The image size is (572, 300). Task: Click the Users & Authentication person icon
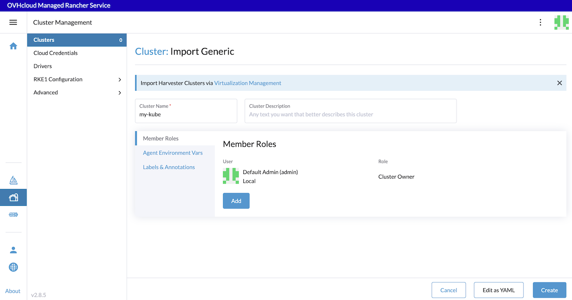coord(13,250)
